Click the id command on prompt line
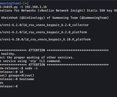 pos(21,72)
